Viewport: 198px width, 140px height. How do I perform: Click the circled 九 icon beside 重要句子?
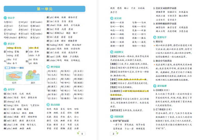[x=155, y=37]
